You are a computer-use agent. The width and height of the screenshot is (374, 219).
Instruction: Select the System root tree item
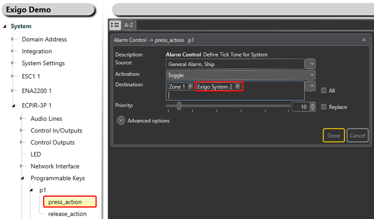[21, 26]
